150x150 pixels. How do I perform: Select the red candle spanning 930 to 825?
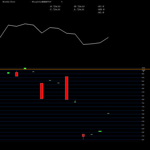pyautogui.click(x=42, y=91)
